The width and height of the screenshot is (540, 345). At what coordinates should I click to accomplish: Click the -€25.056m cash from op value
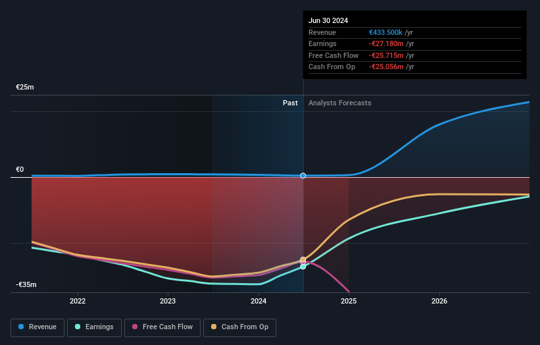(386, 67)
